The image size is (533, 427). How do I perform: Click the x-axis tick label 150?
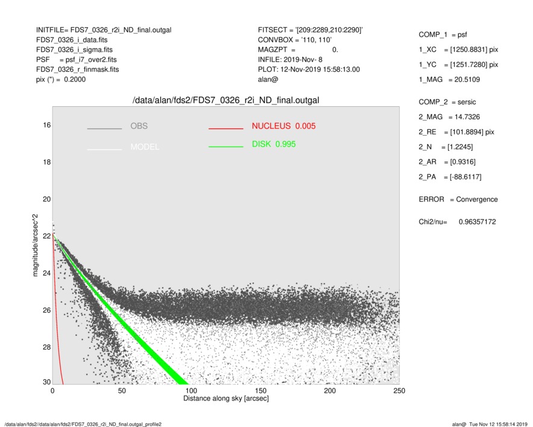pyautogui.click(x=261, y=391)
